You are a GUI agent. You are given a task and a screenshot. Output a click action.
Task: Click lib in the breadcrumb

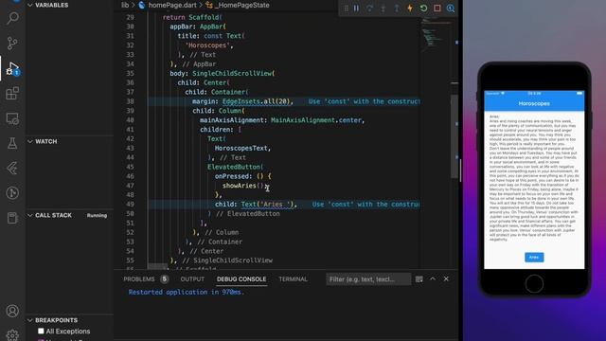[125, 5]
